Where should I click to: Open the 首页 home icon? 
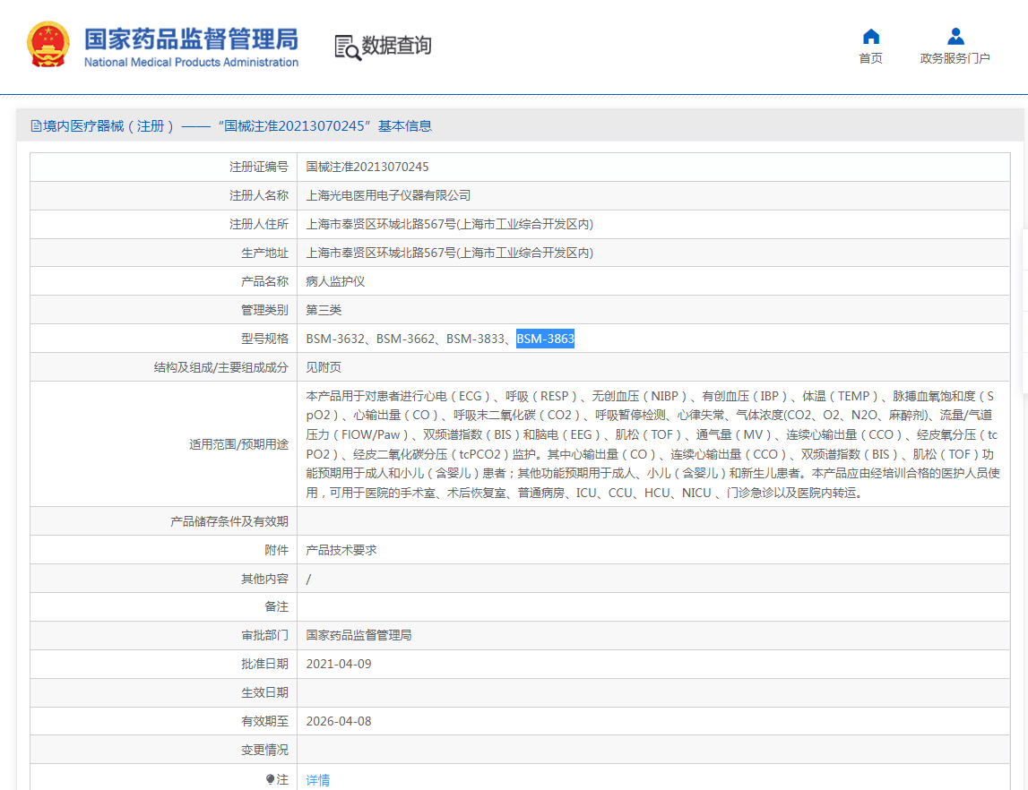point(870,36)
